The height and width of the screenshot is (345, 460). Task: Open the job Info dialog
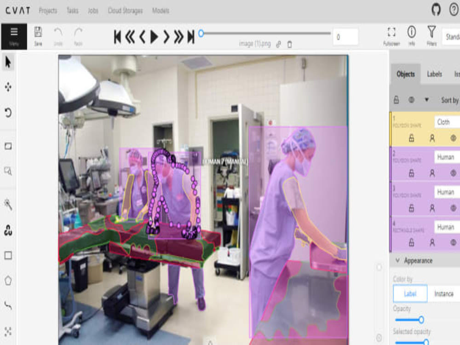[412, 36]
